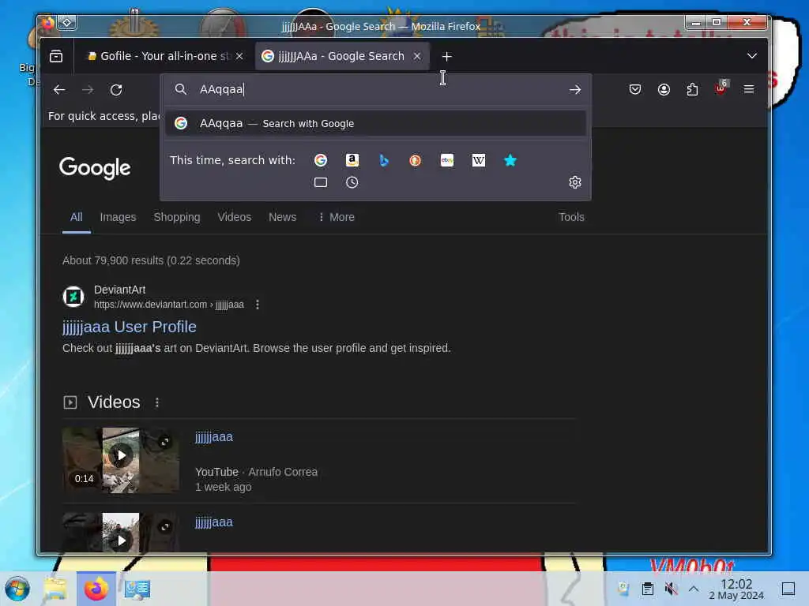Switch to Videos results tab
The width and height of the screenshot is (809, 606).
234,217
